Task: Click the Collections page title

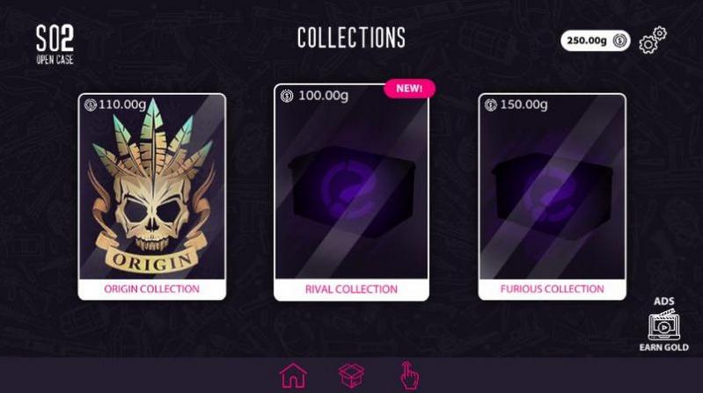Action: click(x=352, y=38)
